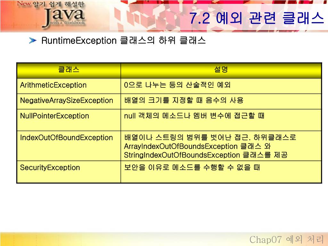Click the line with StringIndexOutOfBoundsException
This screenshot has width=328, height=246.
pyautogui.click(x=206, y=155)
